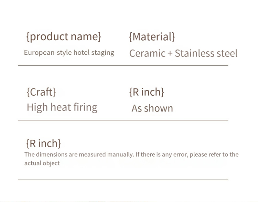This screenshot has width=258, height=202.
Task: Click the {Craft} heading
Action: (x=41, y=92)
